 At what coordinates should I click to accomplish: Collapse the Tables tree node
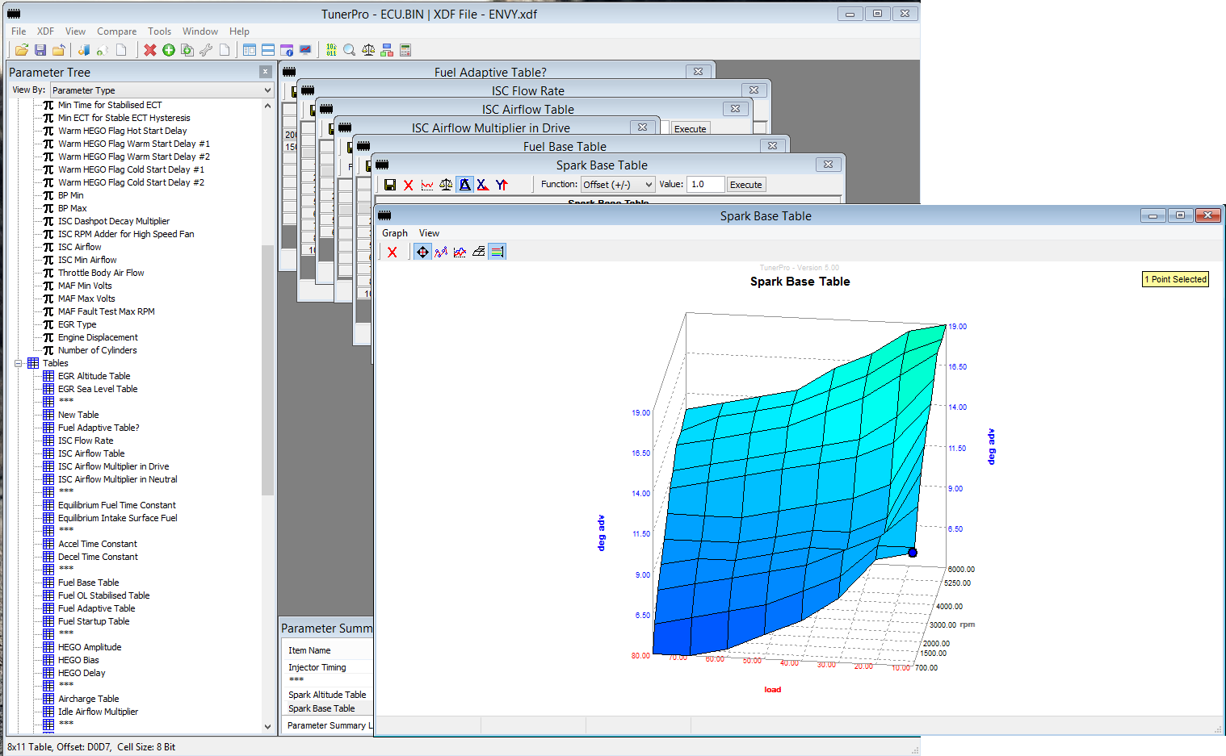pyautogui.click(x=18, y=363)
